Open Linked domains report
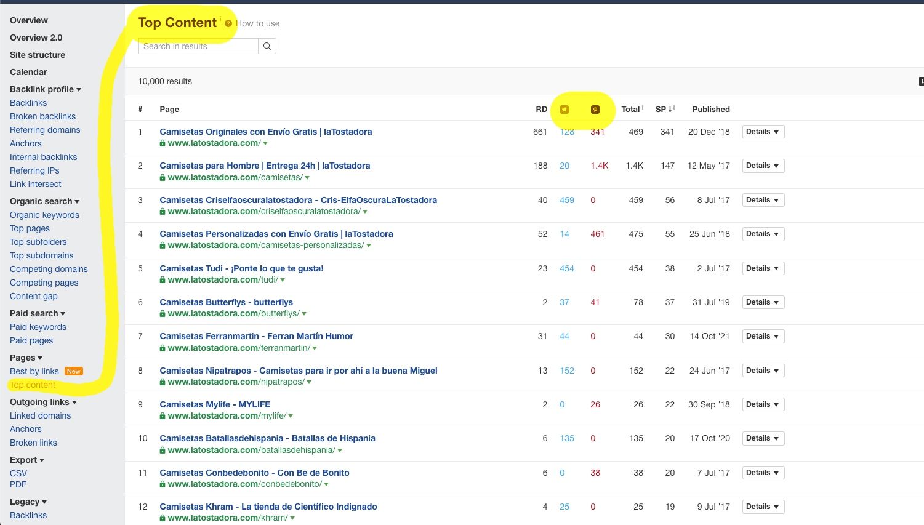 coord(41,415)
